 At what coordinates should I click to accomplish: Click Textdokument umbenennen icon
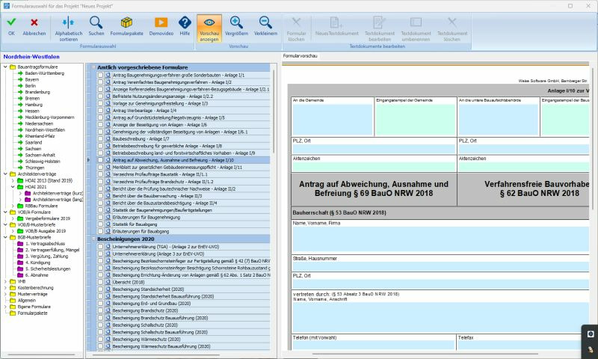pyautogui.click(x=416, y=22)
